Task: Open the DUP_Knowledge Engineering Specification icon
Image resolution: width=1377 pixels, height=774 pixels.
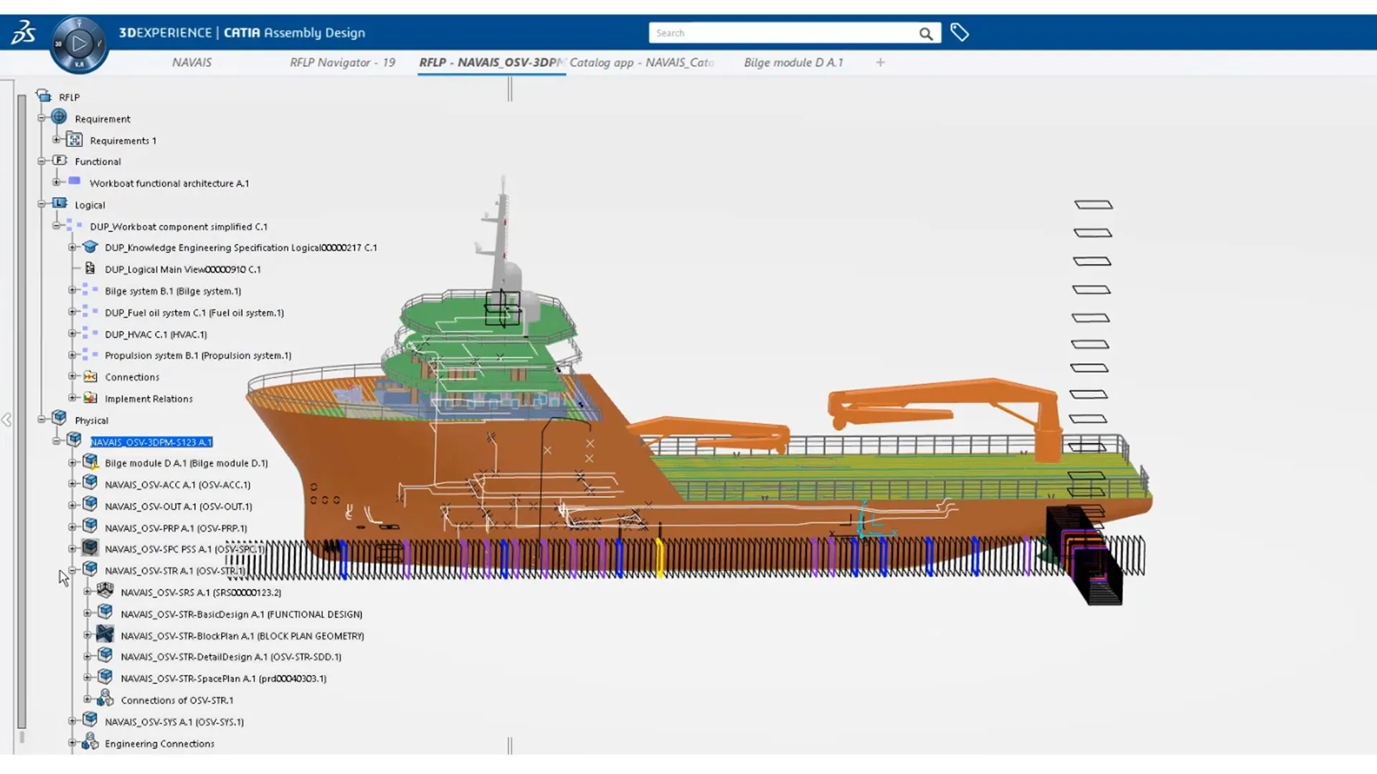Action: pyautogui.click(x=90, y=247)
